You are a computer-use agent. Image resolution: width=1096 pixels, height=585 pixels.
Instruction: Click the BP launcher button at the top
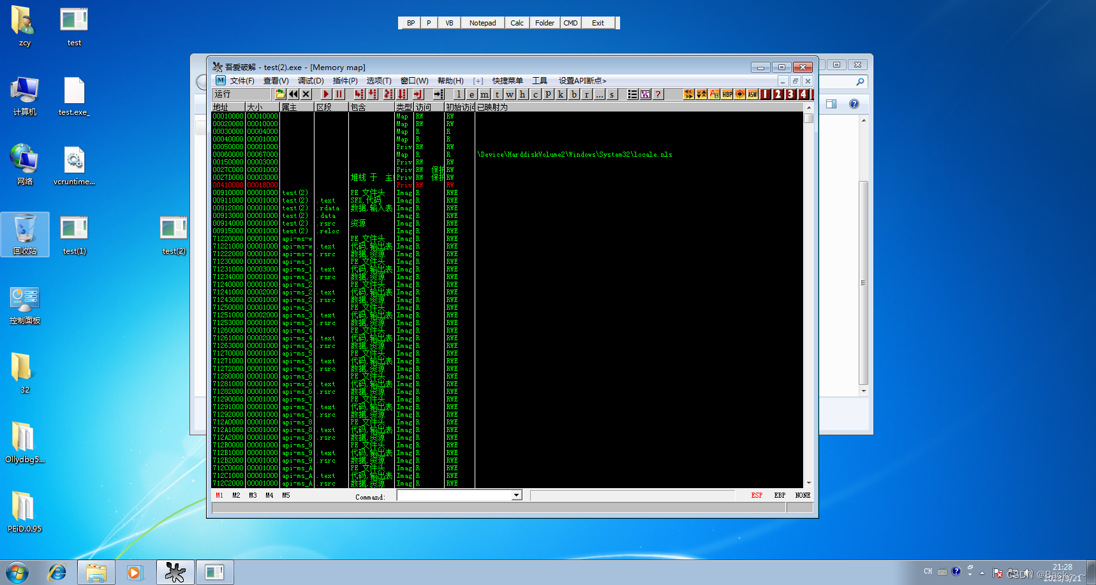tap(411, 23)
